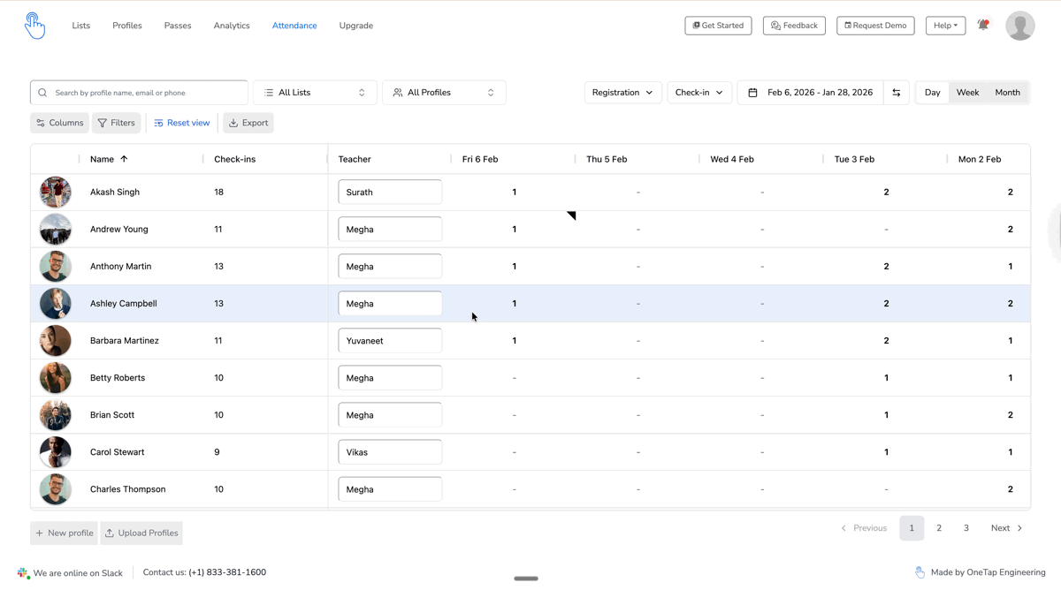Click the swap date order icon
Screen dimensions: 1061x590
tap(897, 93)
